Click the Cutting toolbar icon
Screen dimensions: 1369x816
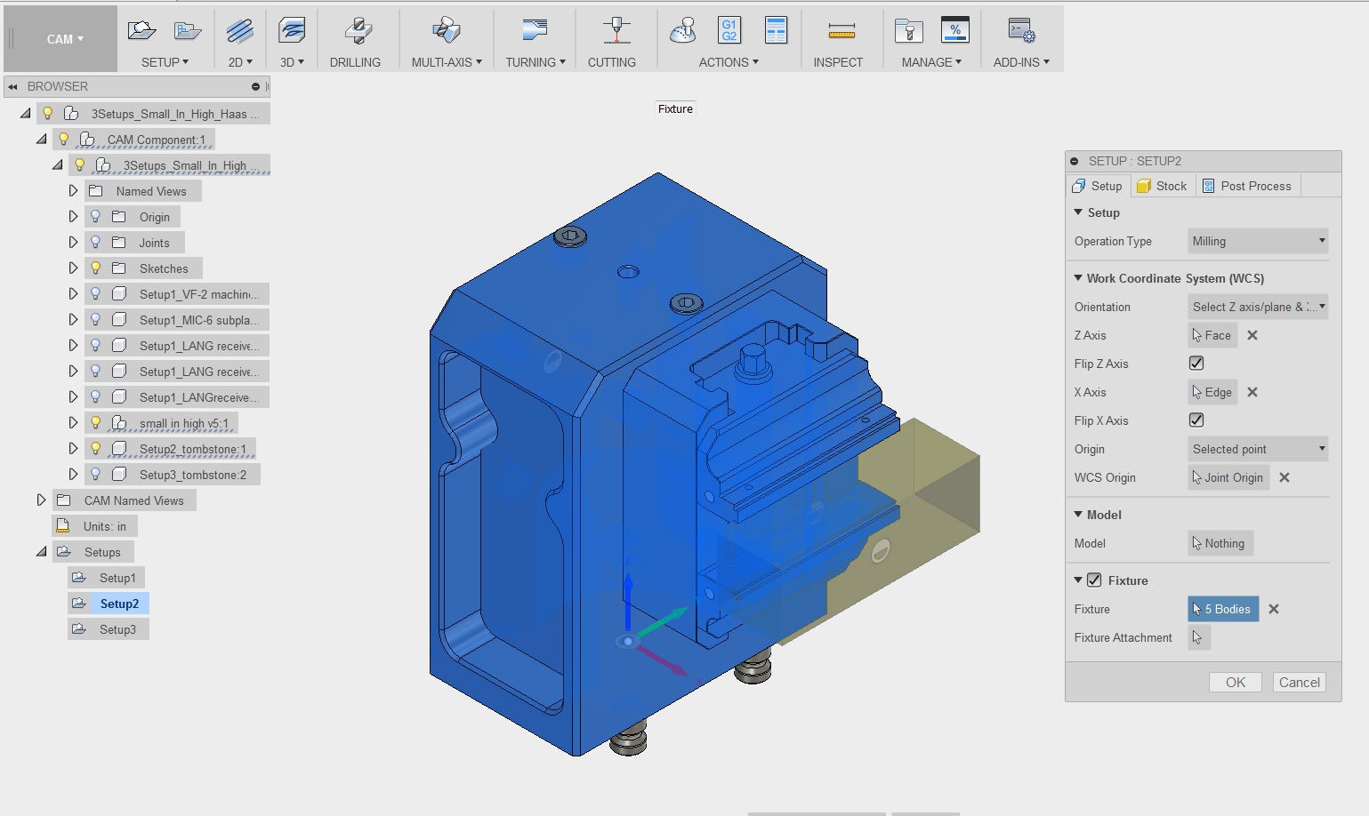pos(616,31)
